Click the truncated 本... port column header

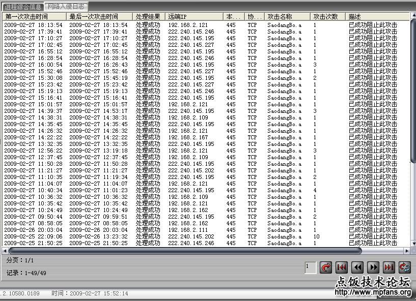tap(234, 17)
